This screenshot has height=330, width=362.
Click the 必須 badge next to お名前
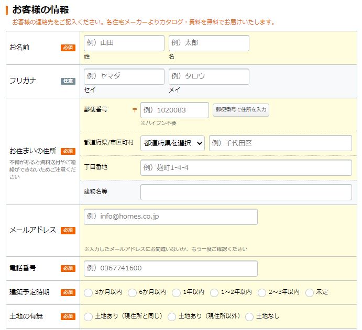click(x=68, y=48)
